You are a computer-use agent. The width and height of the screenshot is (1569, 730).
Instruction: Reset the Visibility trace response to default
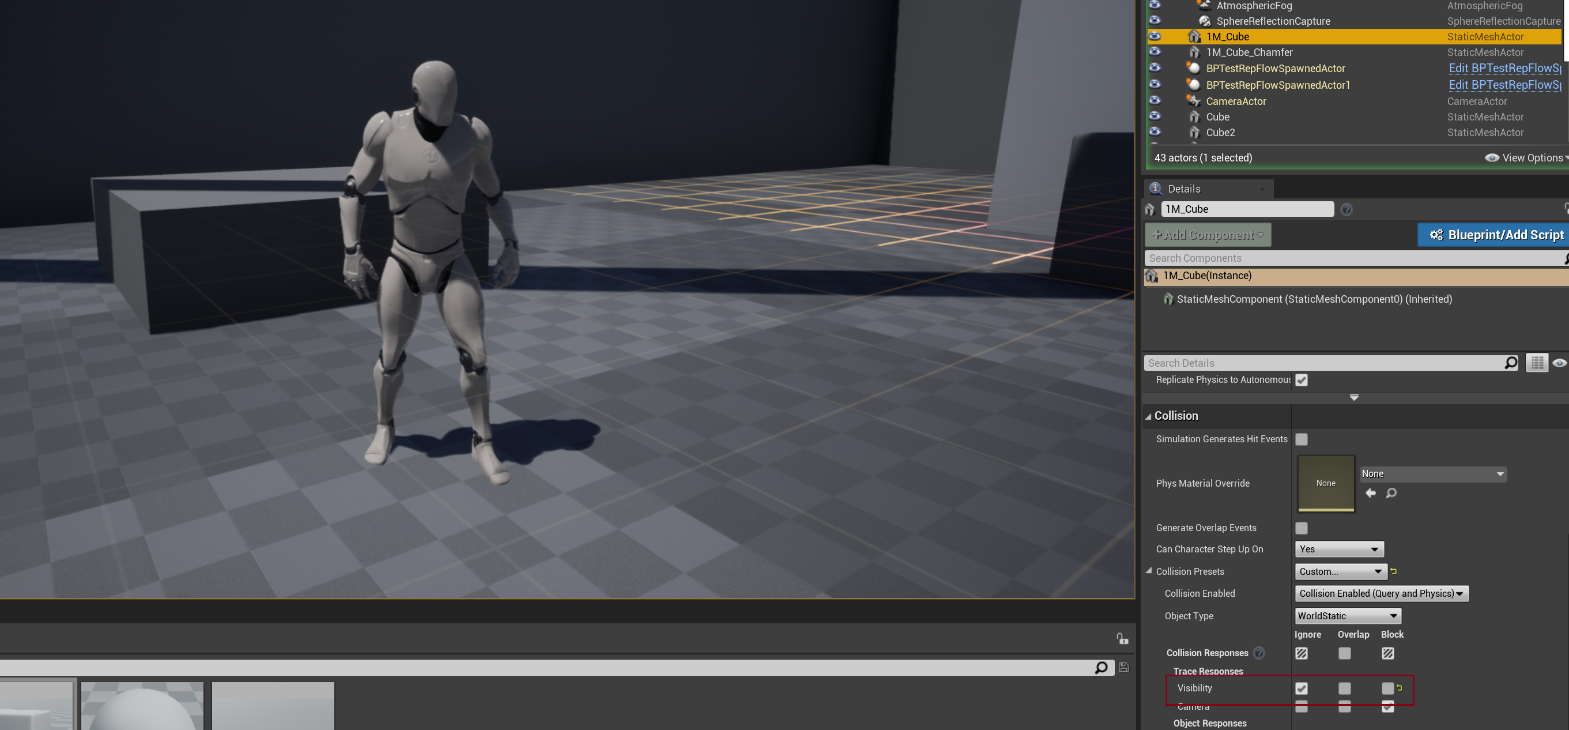click(1400, 687)
